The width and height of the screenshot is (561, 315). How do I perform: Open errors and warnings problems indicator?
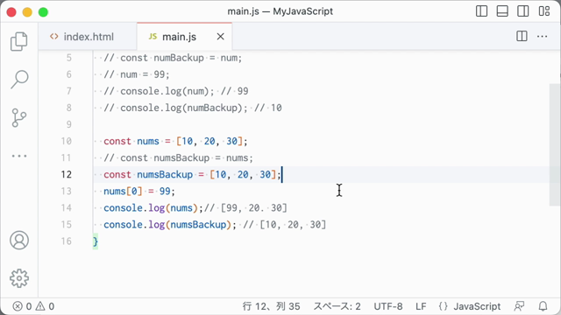click(x=33, y=306)
